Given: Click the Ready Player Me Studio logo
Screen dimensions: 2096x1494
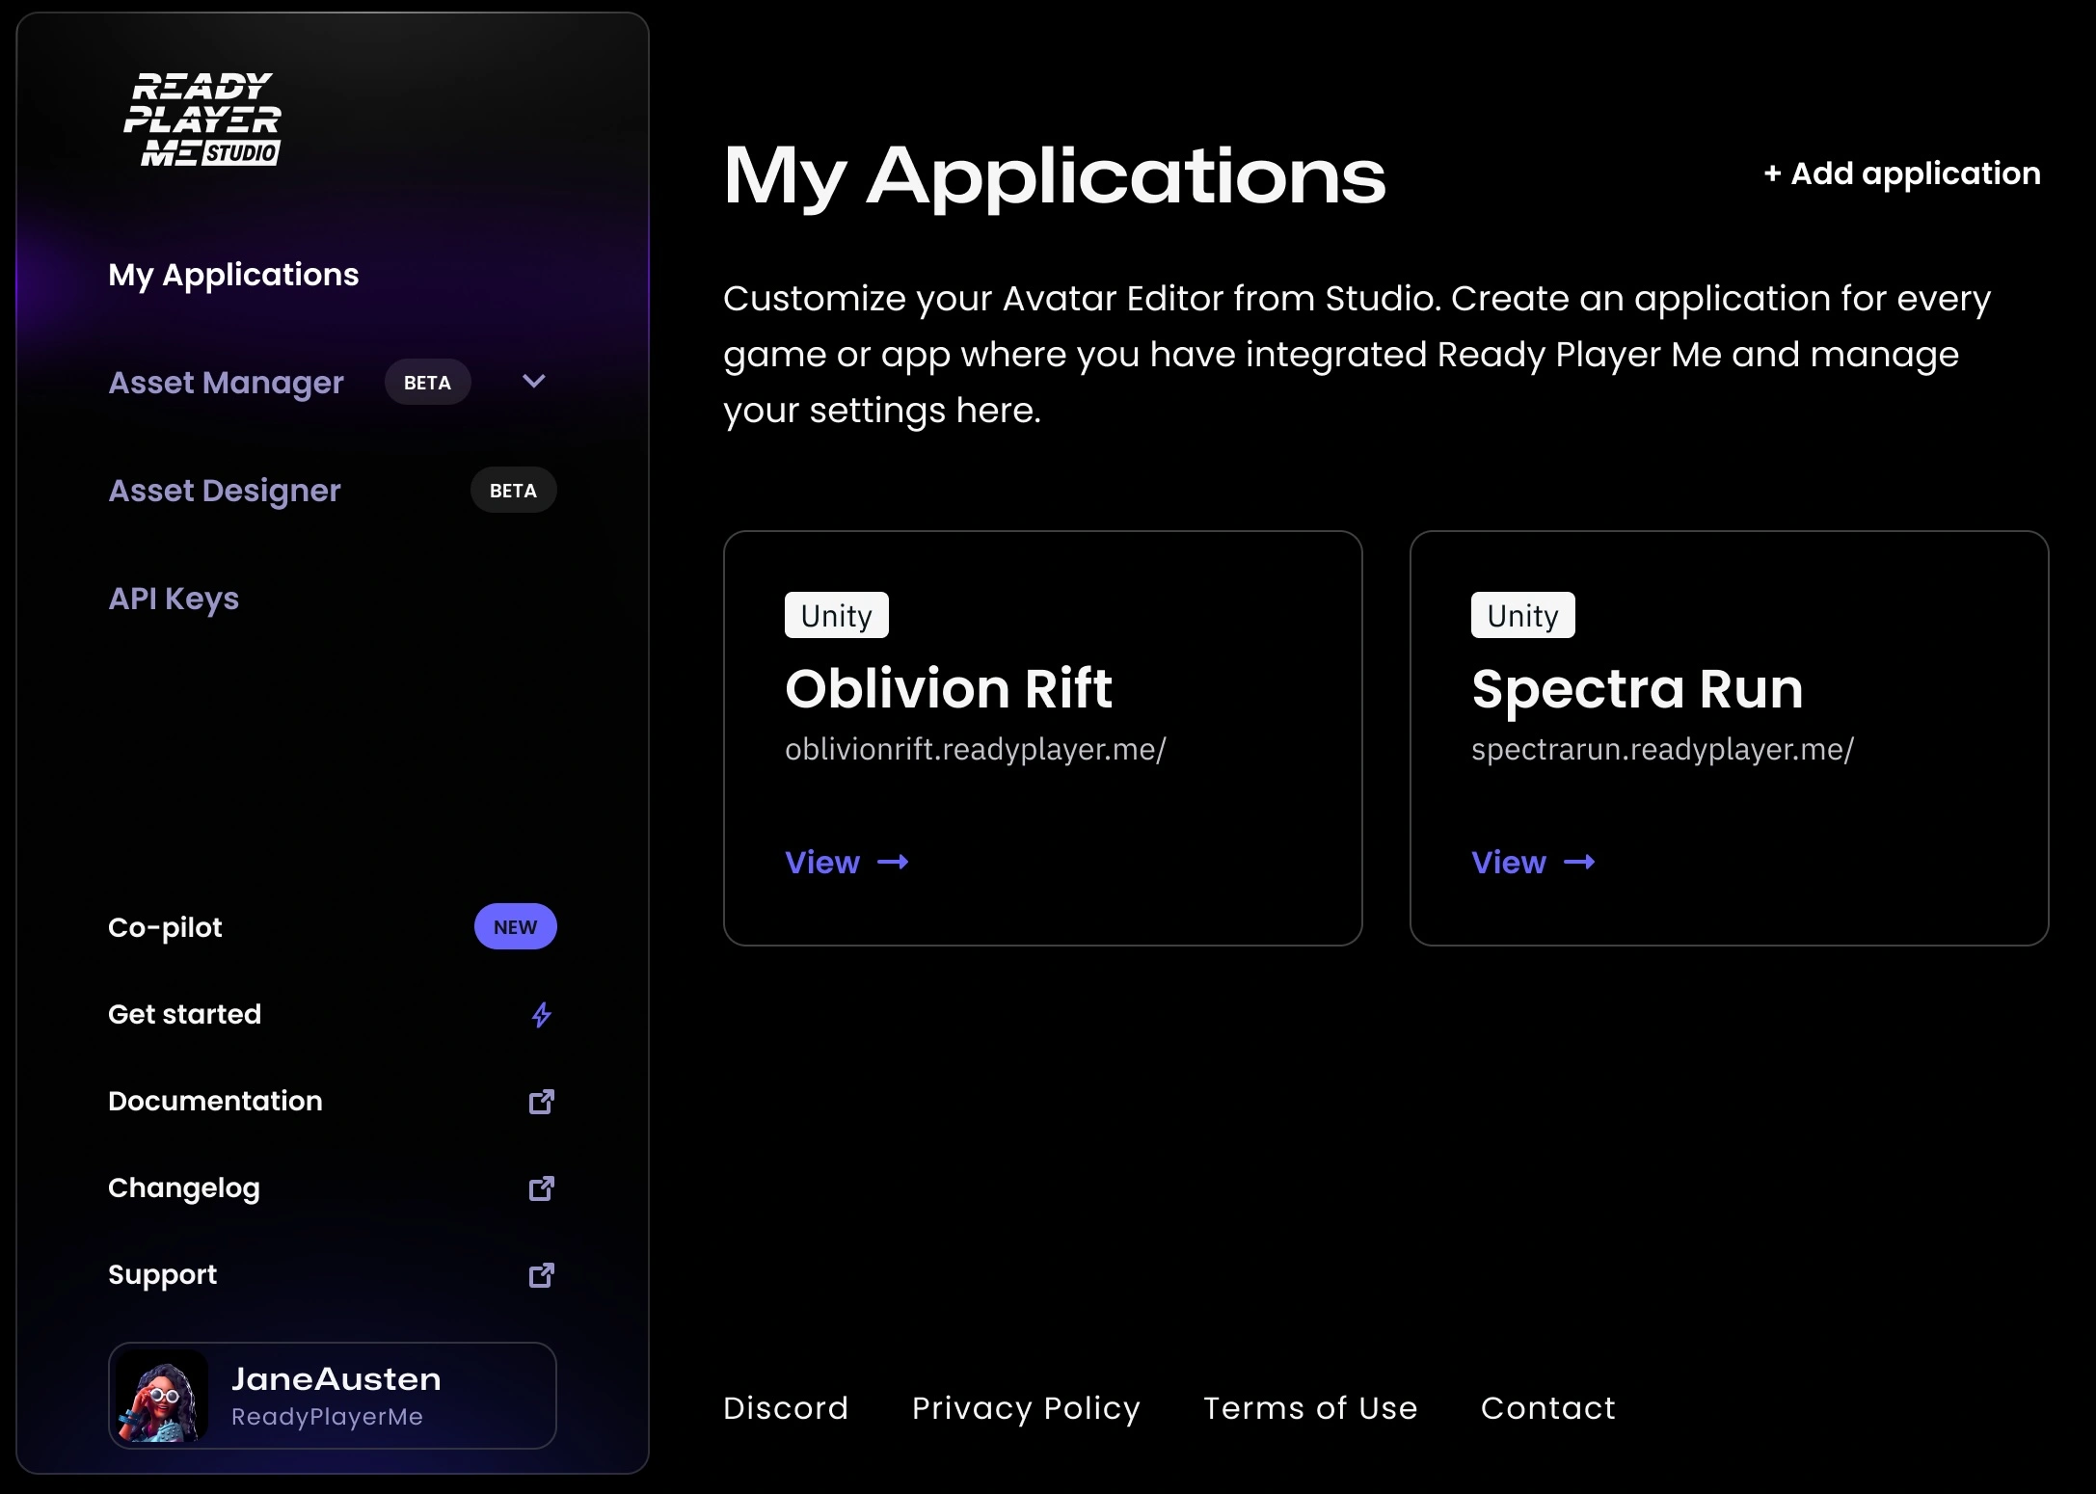Looking at the screenshot, I should 202,120.
